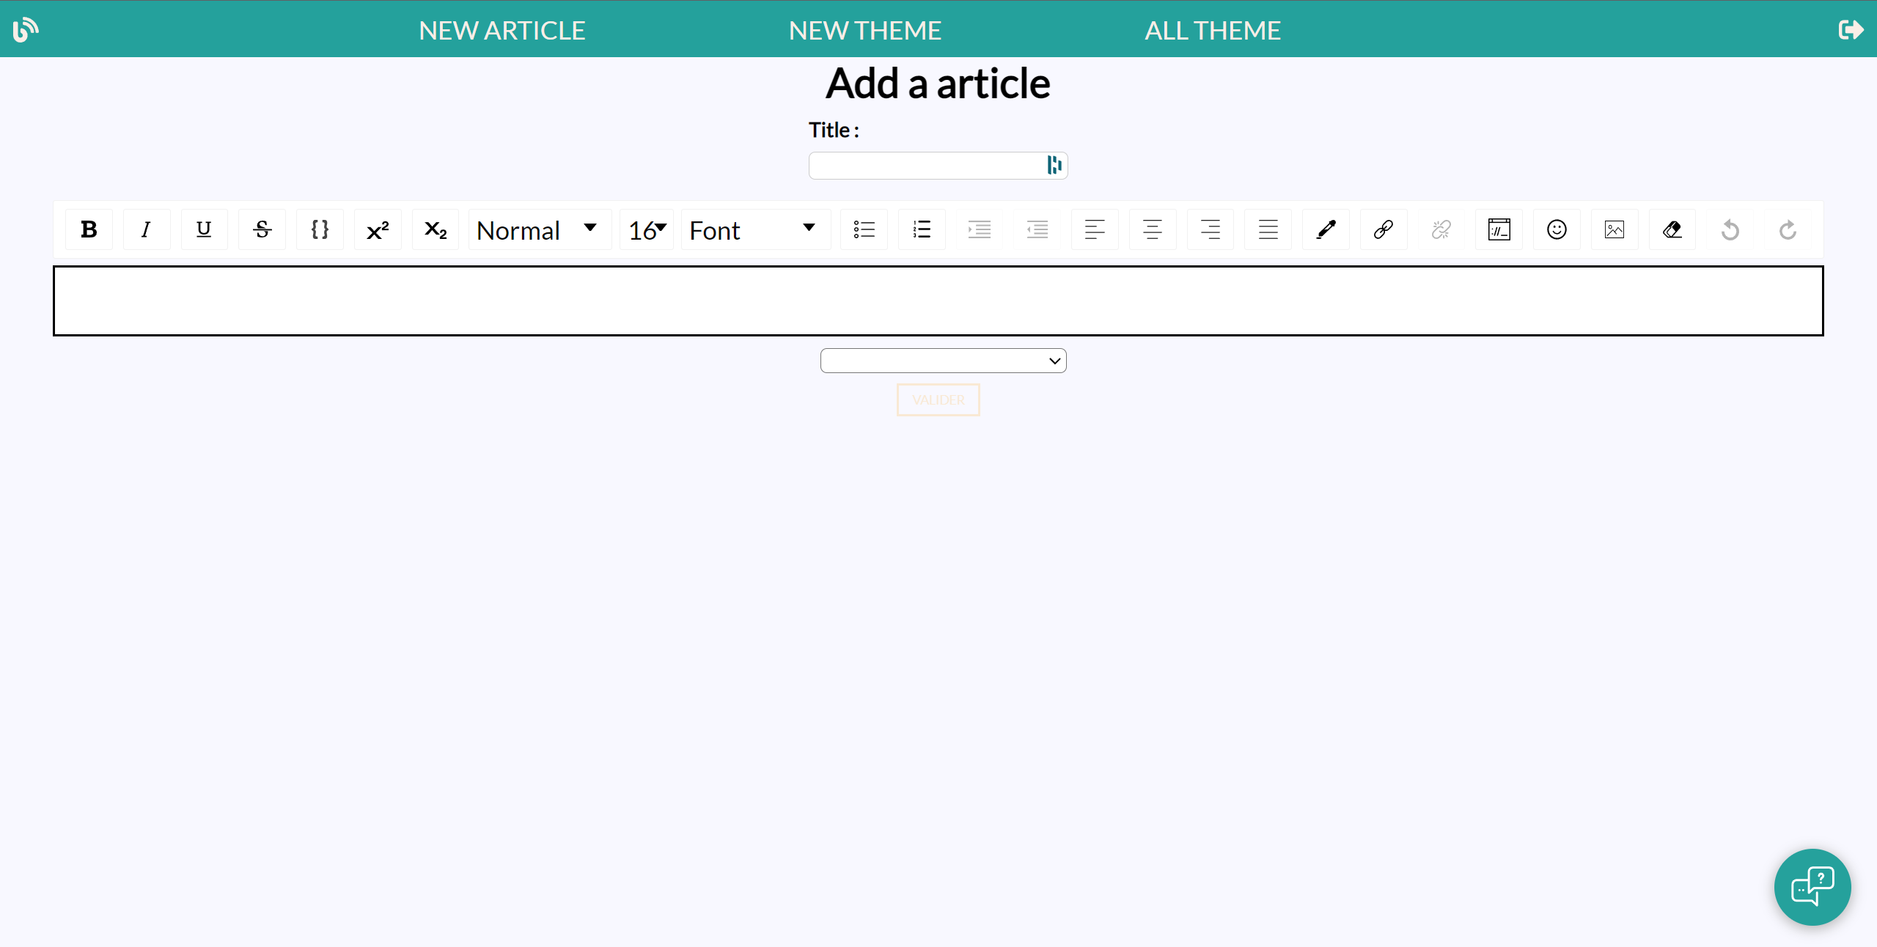
Task: Toggle the bulleted list
Action: 864,229
